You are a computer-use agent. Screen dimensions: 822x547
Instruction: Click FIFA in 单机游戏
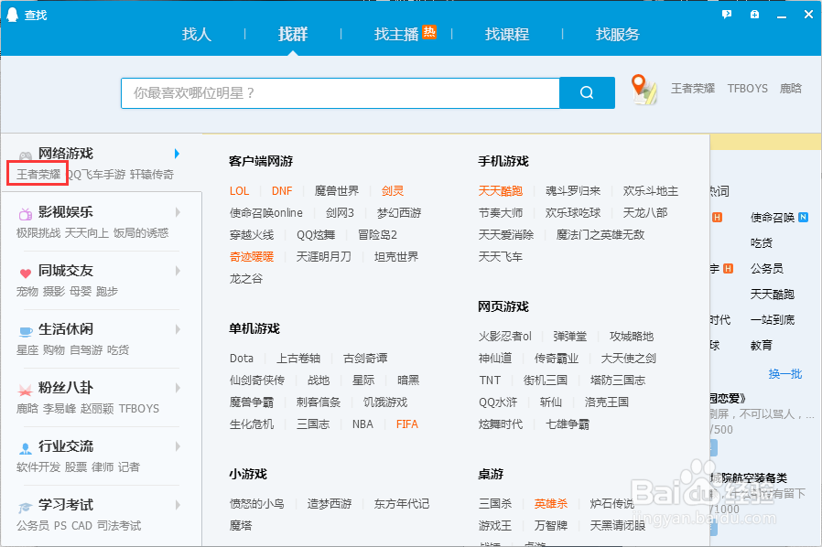[x=407, y=424]
